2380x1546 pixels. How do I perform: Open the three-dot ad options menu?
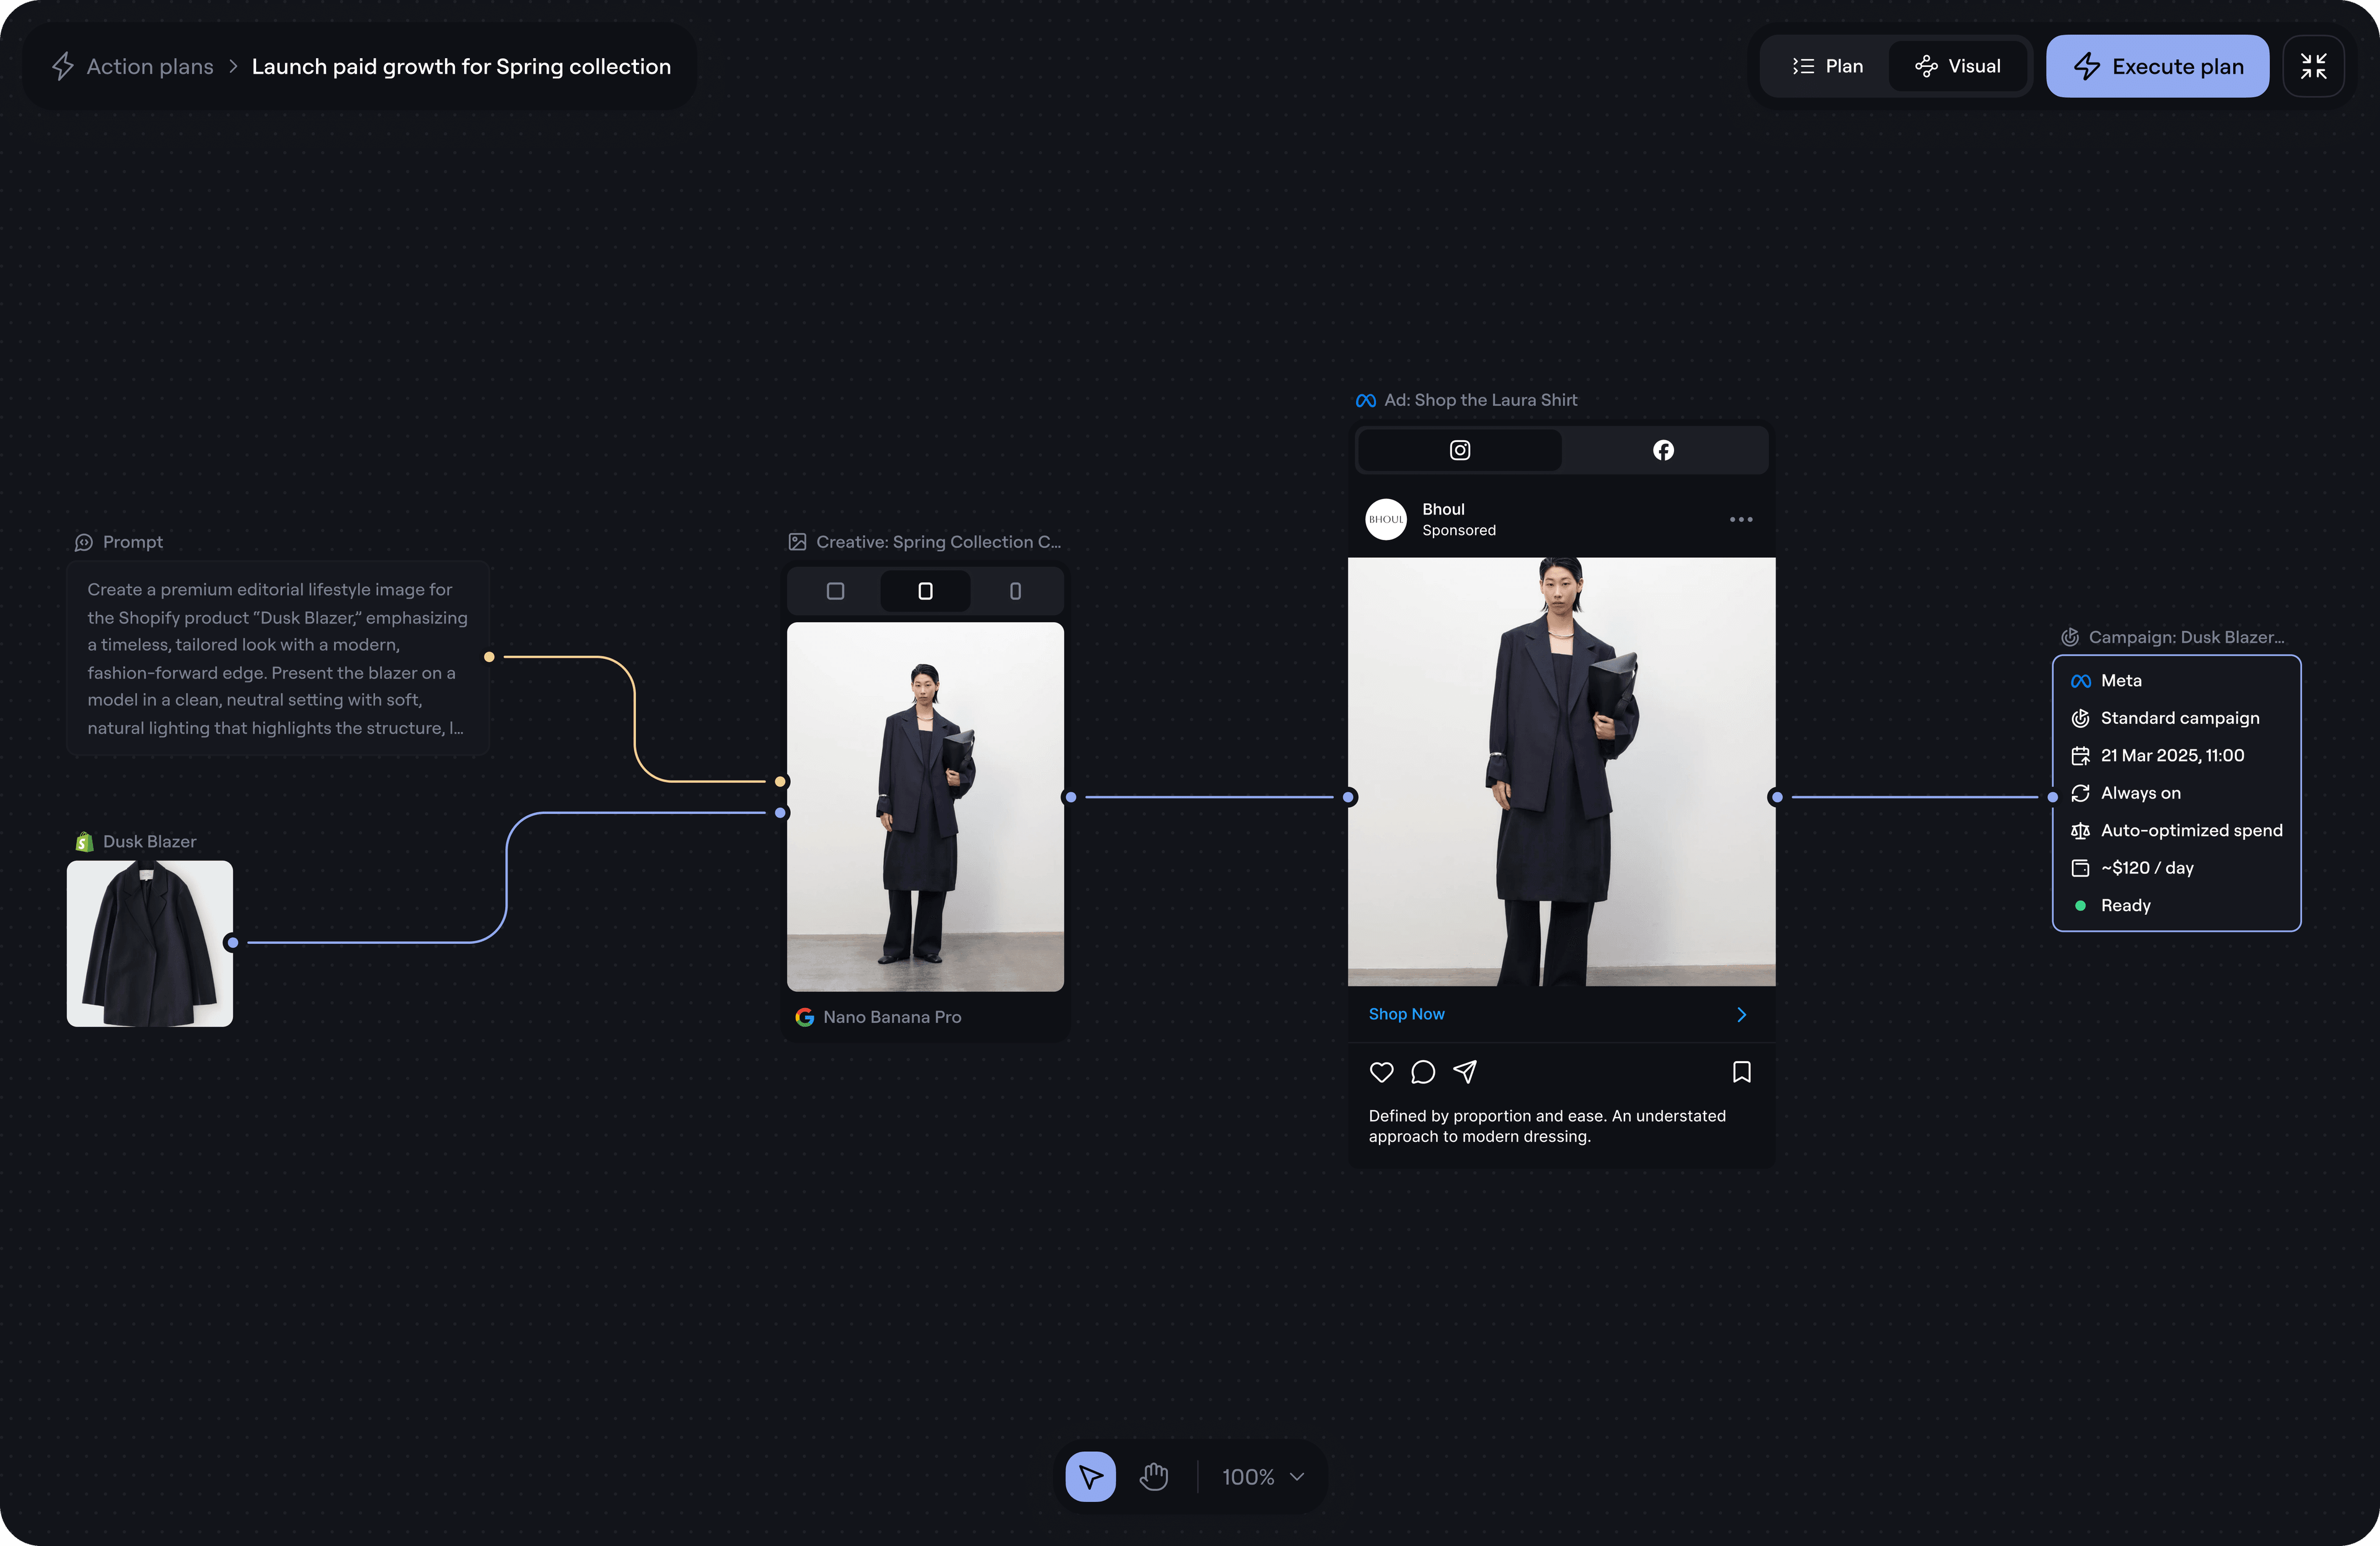pos(1740,519)
